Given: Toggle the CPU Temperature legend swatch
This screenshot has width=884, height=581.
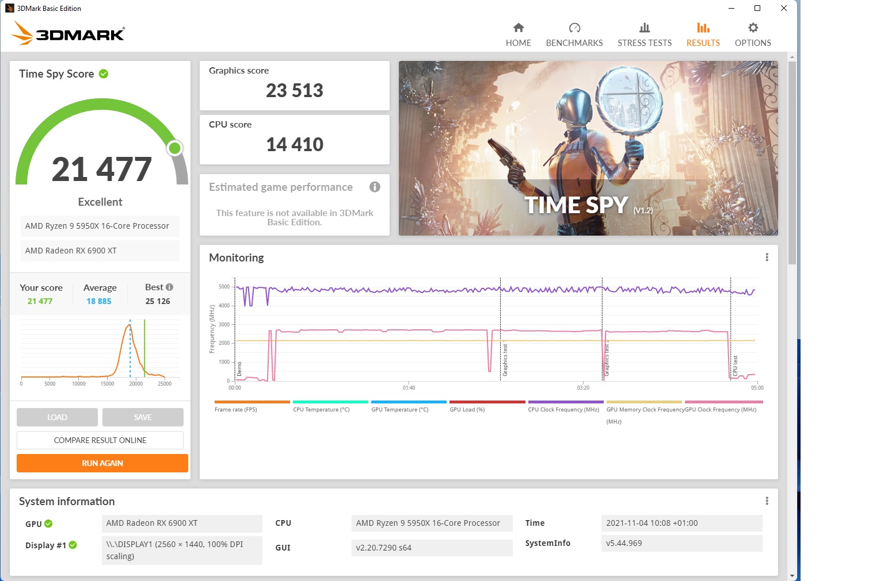Looking at the screenshot, I should (330, 402).
